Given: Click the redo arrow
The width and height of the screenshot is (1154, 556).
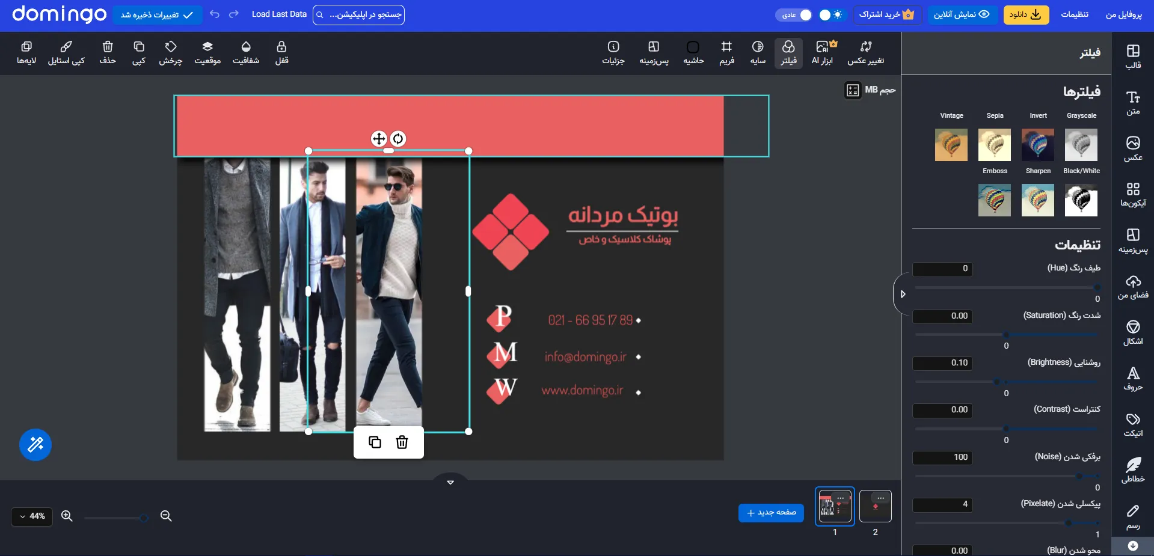Looking at the screenshot, I should (234, 14).
